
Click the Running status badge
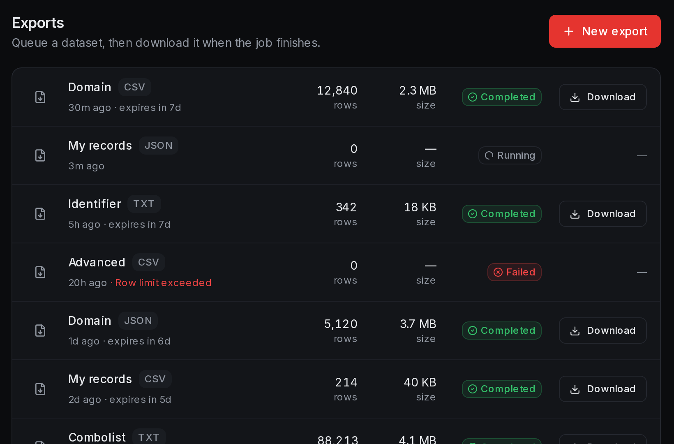(510, 155)
